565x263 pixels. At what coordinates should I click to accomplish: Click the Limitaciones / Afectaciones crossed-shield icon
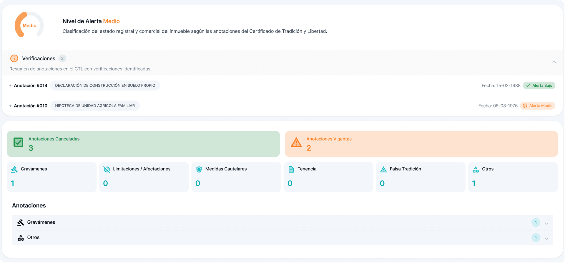point(107,170)
